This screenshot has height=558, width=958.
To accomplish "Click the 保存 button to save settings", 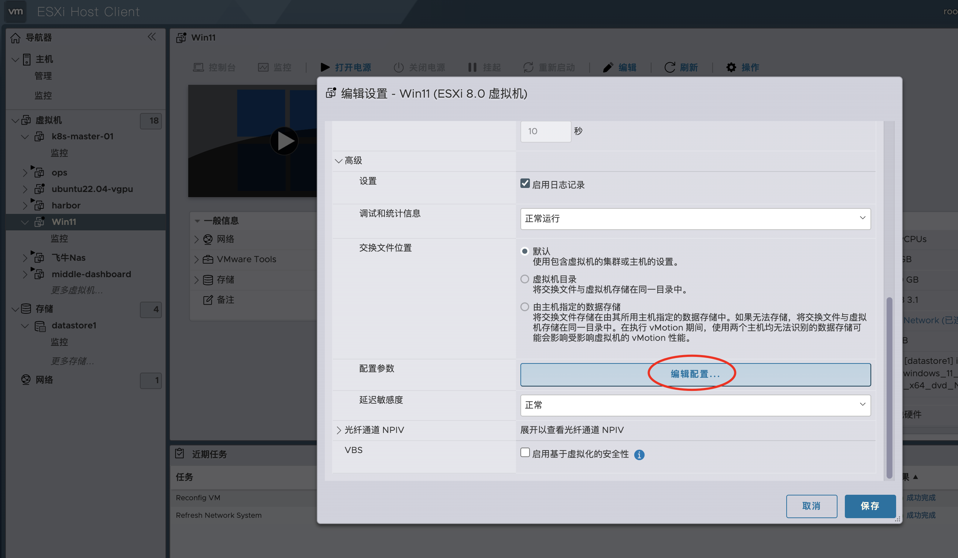I will pos(870,506).
